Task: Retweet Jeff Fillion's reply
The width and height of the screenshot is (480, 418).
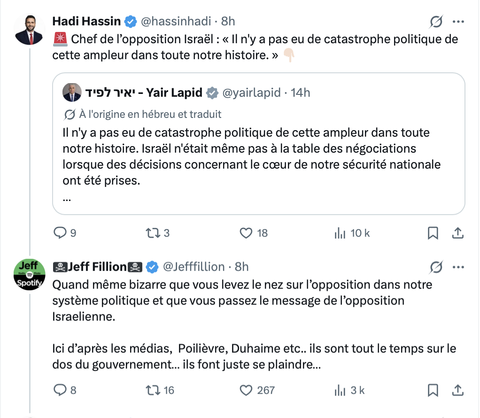Action: (152, 390)
